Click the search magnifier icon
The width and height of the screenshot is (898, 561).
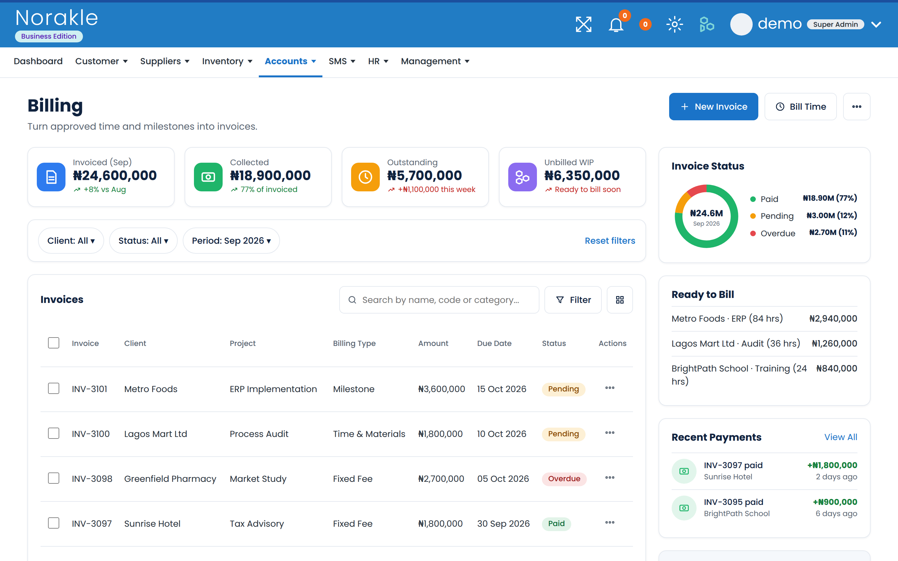[x=352, y=300]
